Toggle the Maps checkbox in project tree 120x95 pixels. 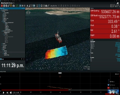tap(3, 11)
